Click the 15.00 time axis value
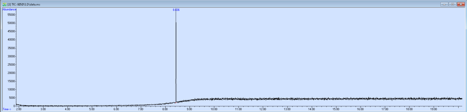Screen dimensions: 467x112 click(x=336, y=109)
